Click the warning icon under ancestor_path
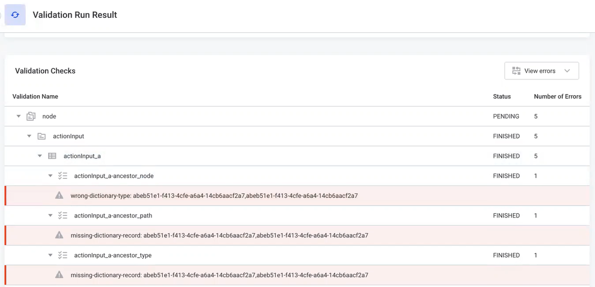The height and width of the screenshot is (287, 595). tap(59, 236)
